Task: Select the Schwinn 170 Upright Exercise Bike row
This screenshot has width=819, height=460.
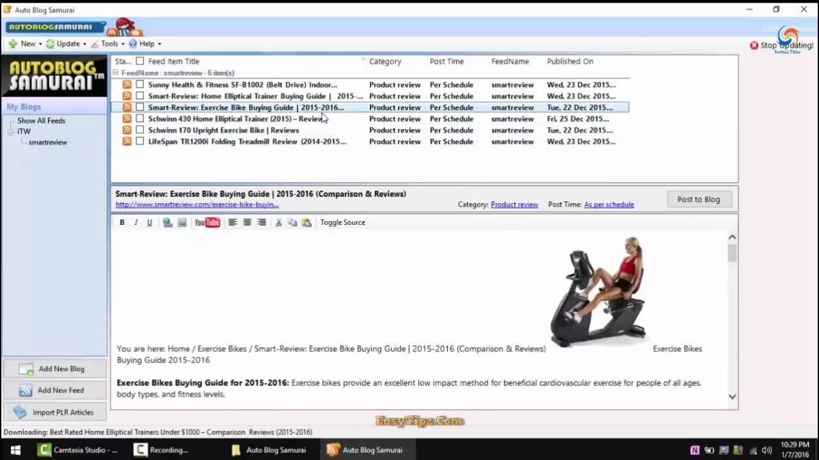Action: click(x=371, y=130)
